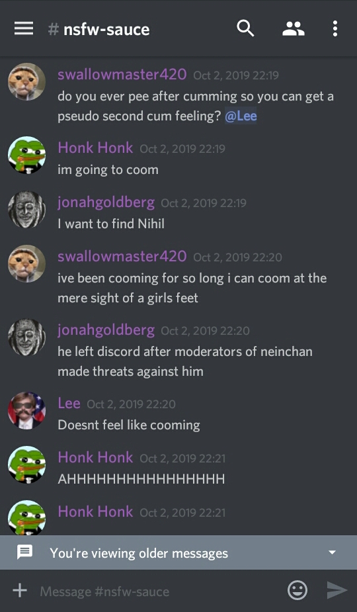Show the channel member list
The image size is (357, 612).
(294, 28)
